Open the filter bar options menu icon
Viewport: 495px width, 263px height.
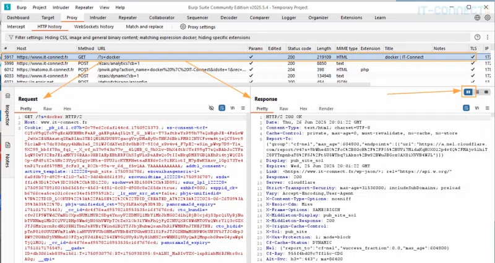[488, 37]
